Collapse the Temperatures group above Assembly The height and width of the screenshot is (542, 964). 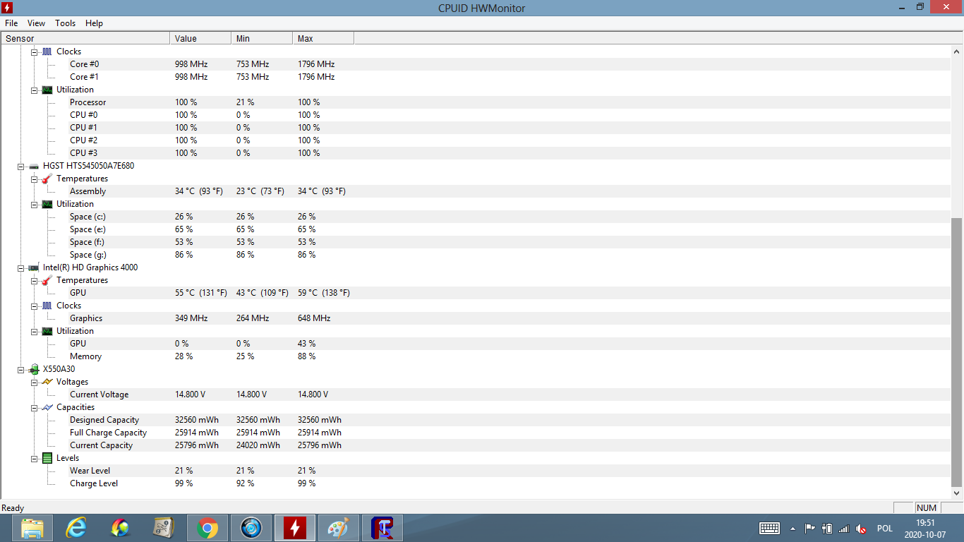[35, 179]
